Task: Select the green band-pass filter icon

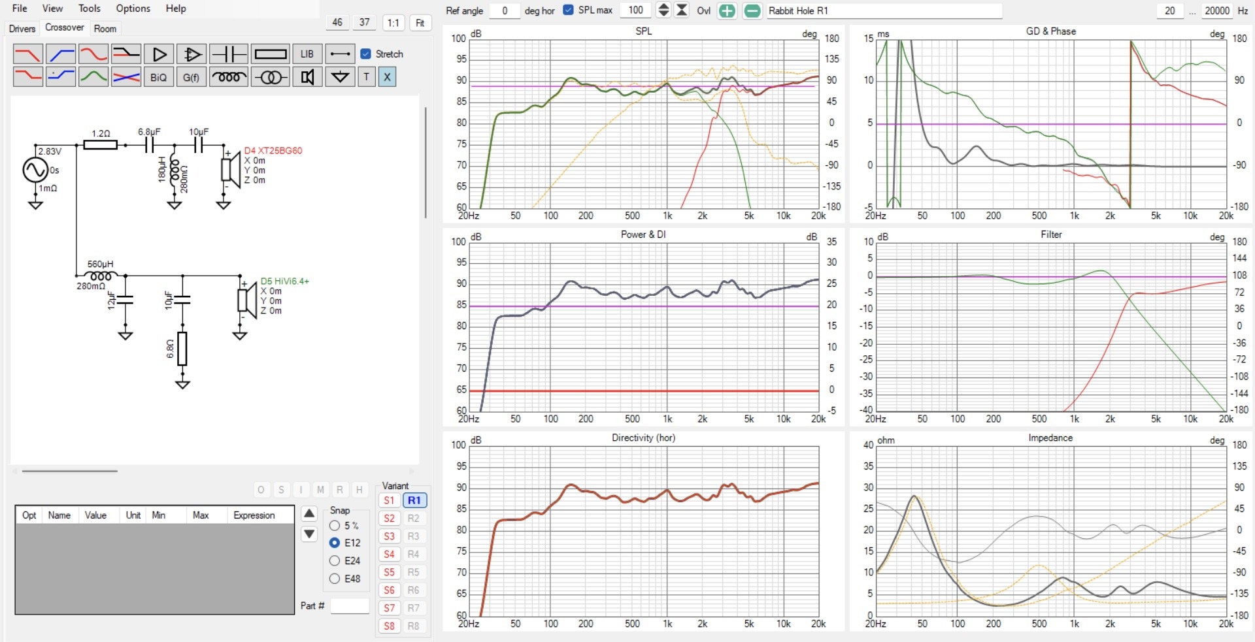Action: coord(93,77)
